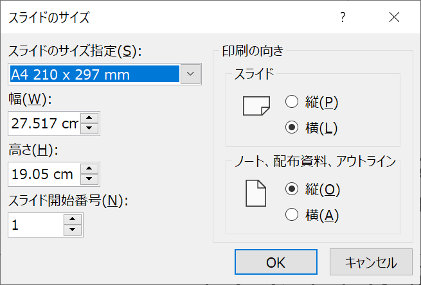Select 横(A) landscape for notes and handouts
The height and width of the screenshot is (285, 421).
click(x=292, y=214)
